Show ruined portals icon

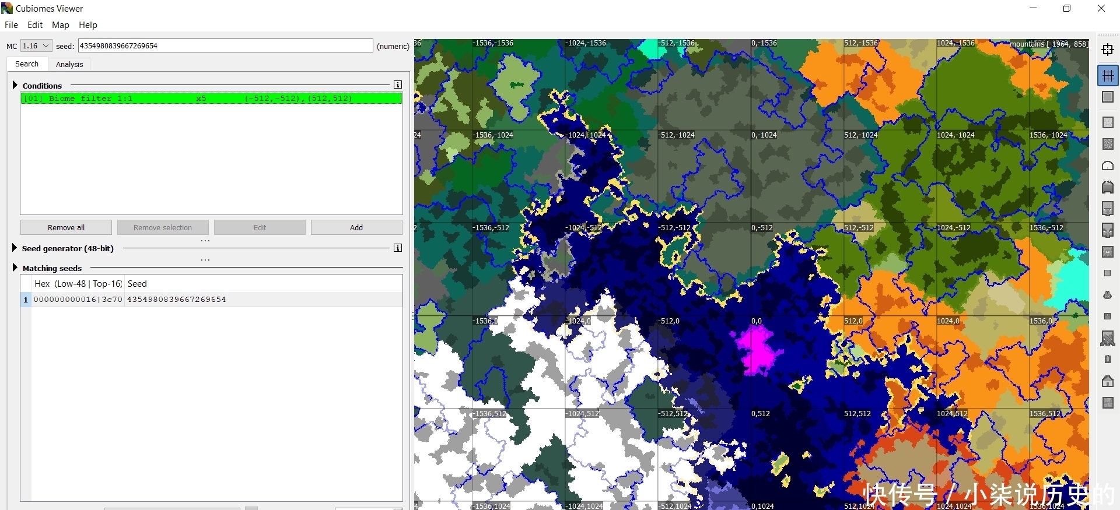pyautogui.click(x=1108, y=360)
